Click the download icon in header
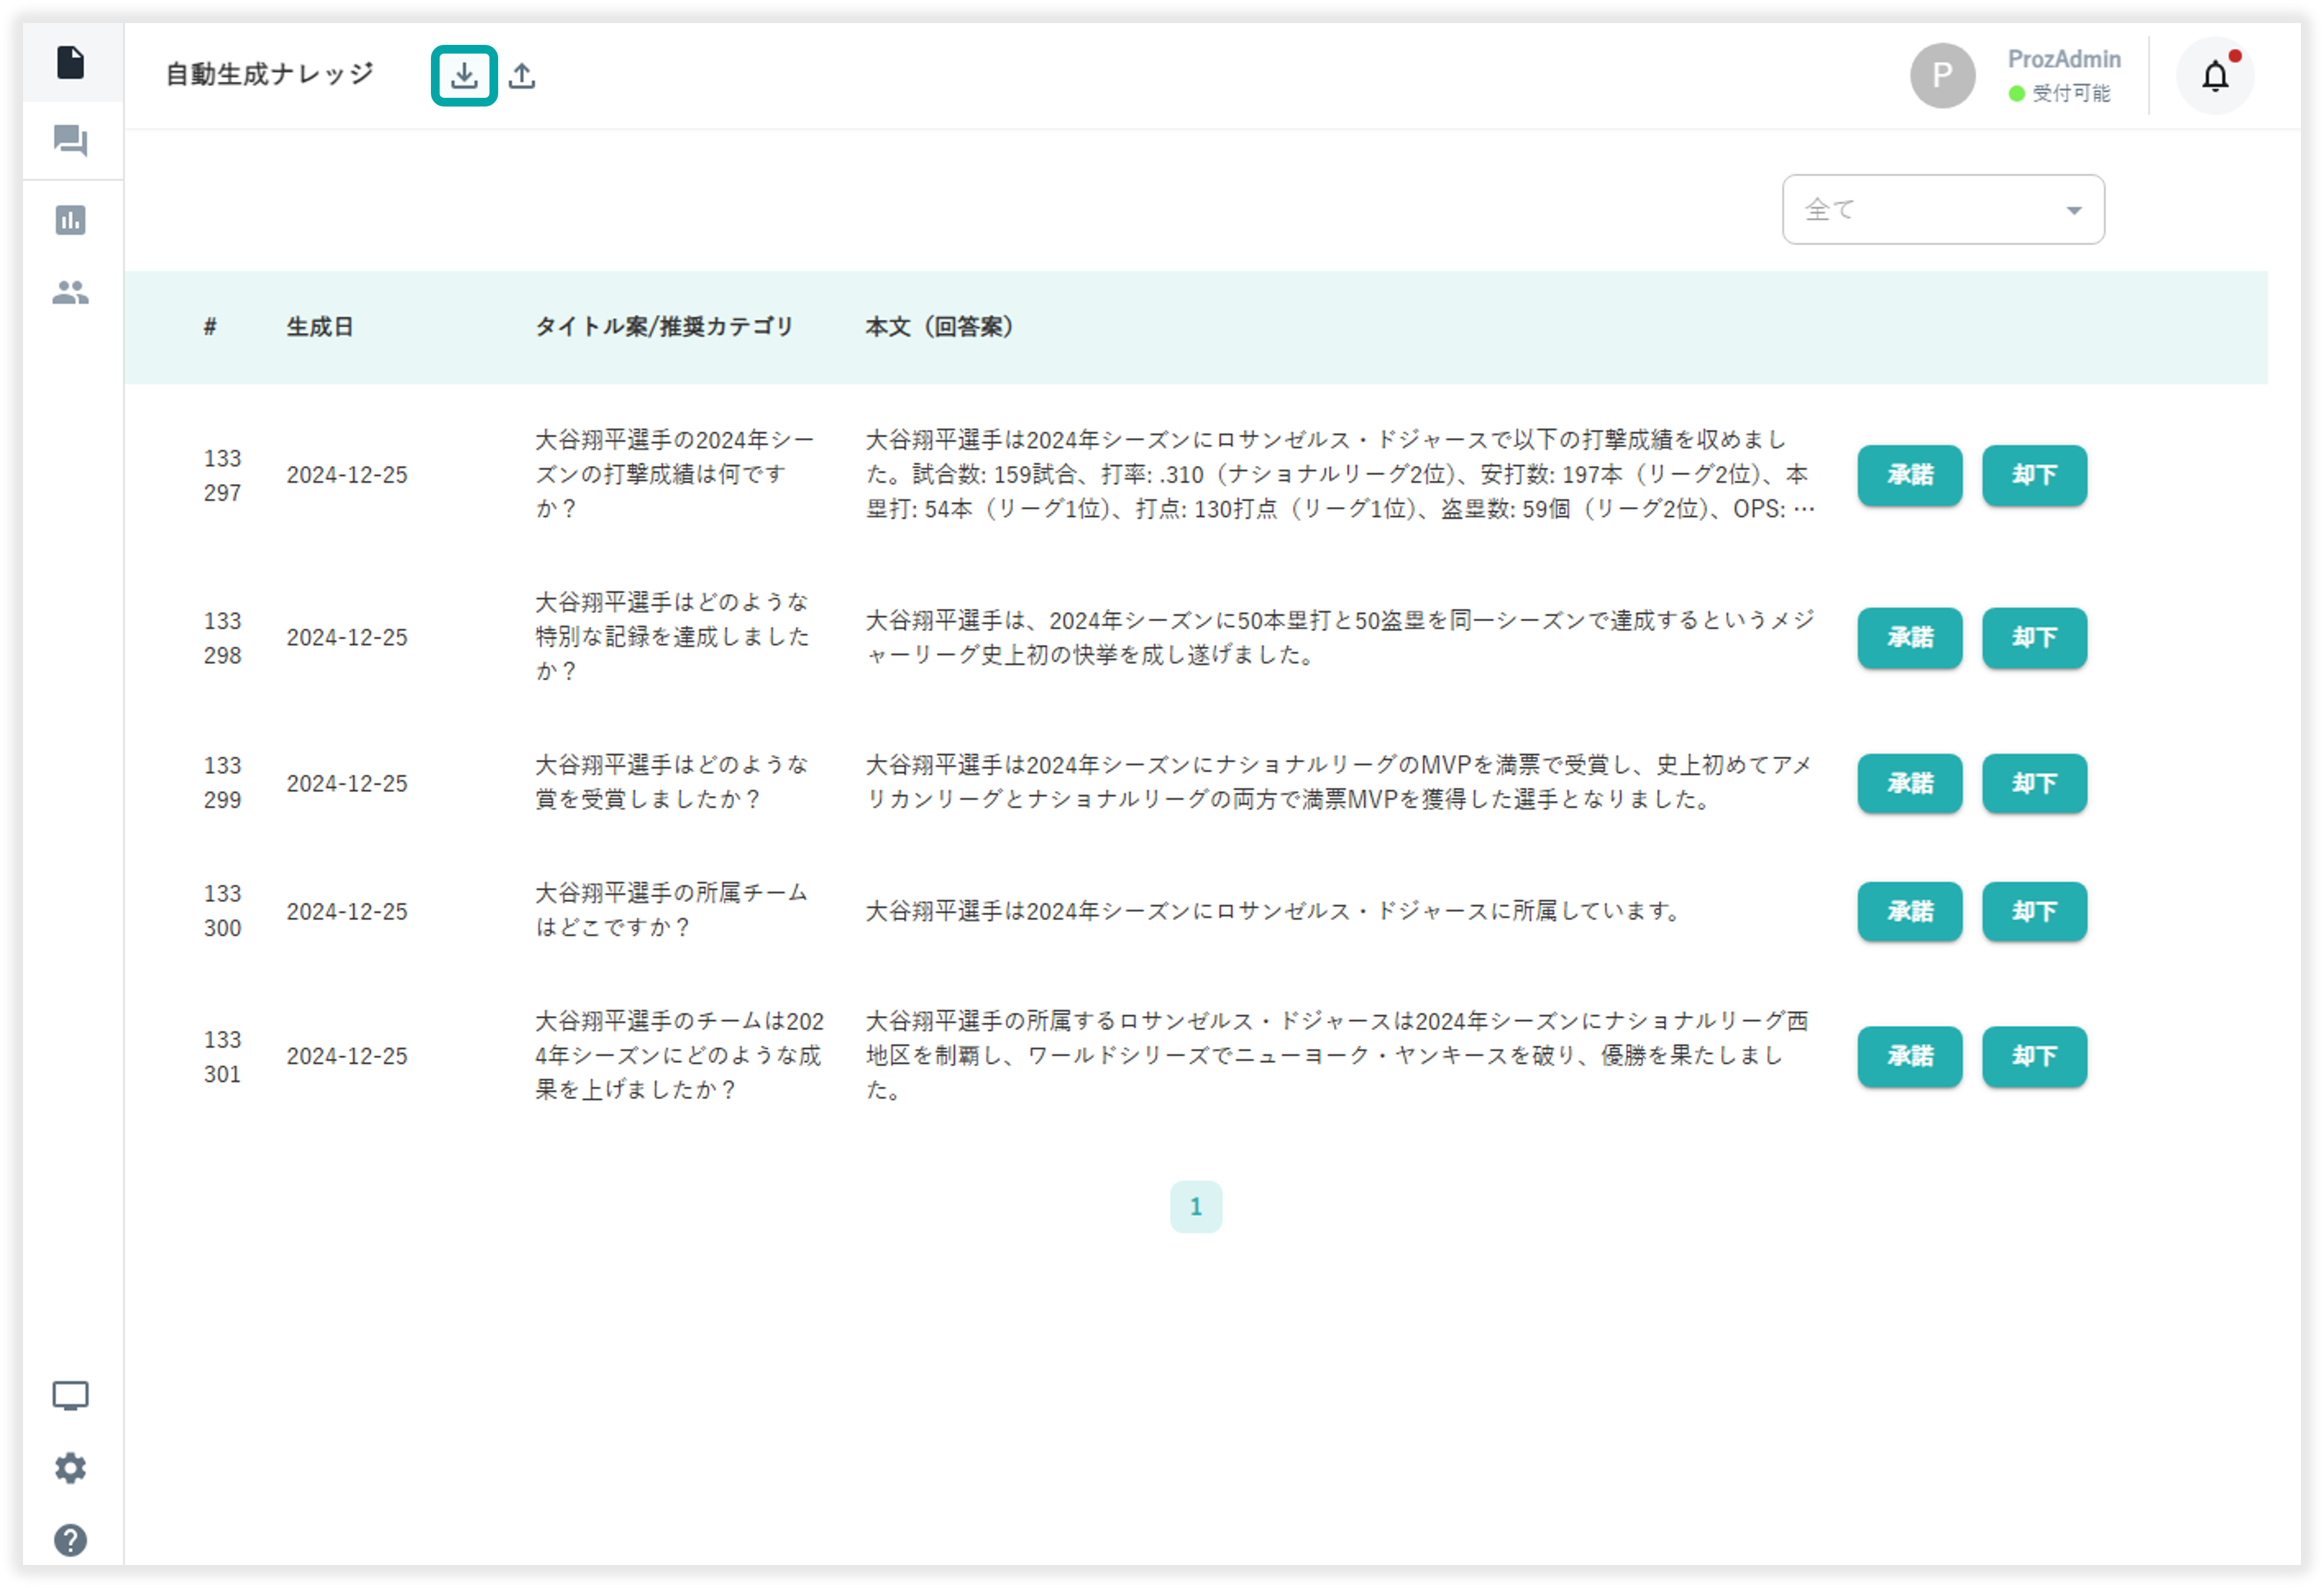 (464, 75)
